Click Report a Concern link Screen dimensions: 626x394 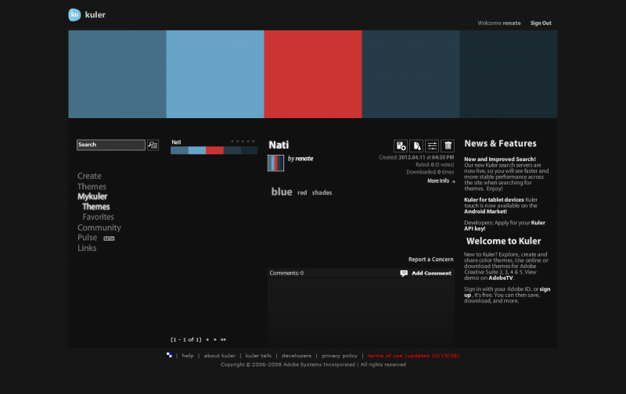click(x=431, y=260)
